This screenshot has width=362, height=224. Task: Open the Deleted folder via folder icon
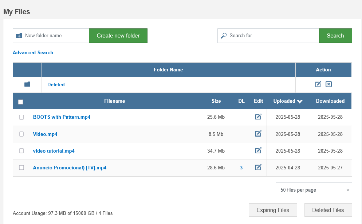point(27,84)
